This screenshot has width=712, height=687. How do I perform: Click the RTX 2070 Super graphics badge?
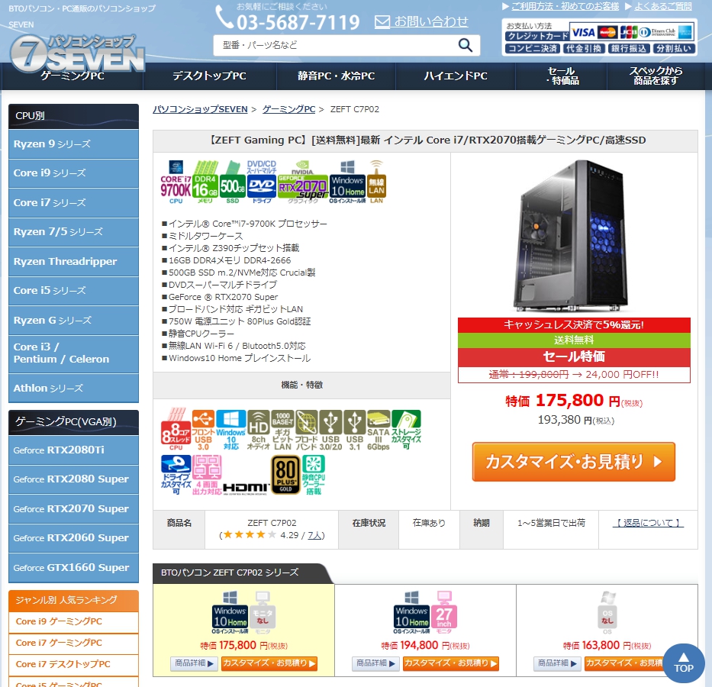click(x=303, y=182)
